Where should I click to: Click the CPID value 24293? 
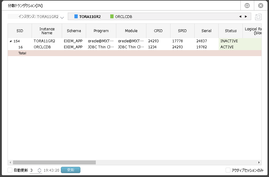153,41
